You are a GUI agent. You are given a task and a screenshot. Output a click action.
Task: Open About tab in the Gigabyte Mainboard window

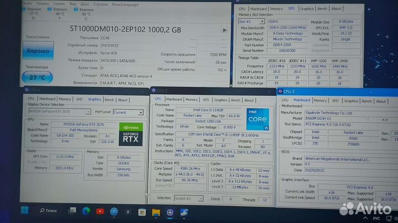(381, 101)
